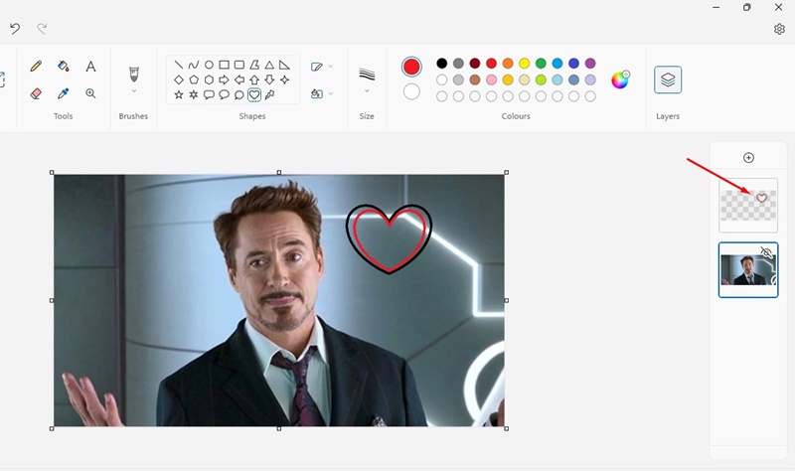Choose the Oval shape
This screenshot has height=471, width=795.
(209, 65)
